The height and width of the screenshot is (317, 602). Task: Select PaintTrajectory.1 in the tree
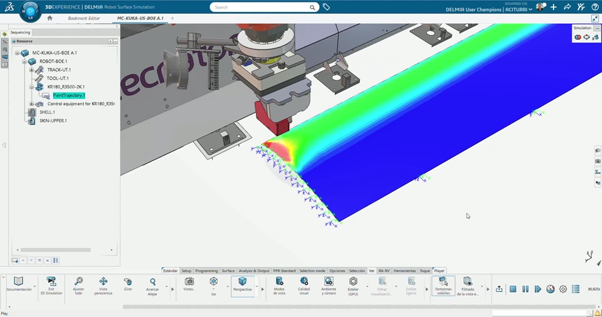[x=69, y=95]
